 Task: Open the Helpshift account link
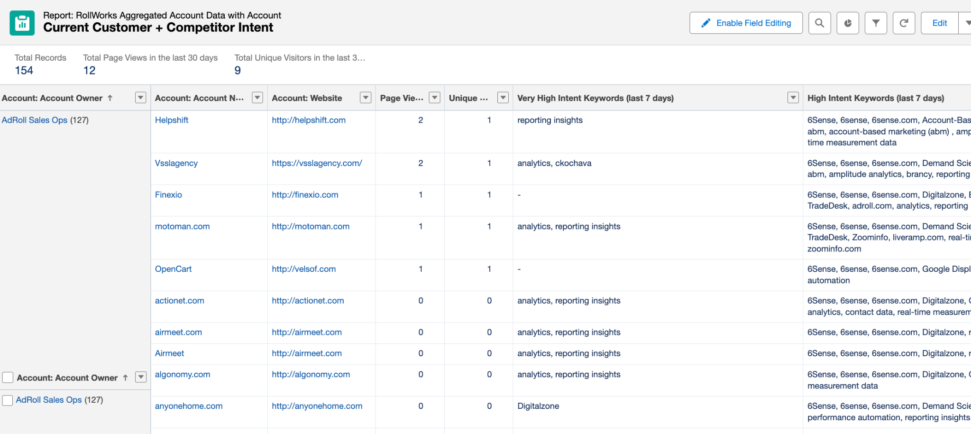(x=172, y=120)
